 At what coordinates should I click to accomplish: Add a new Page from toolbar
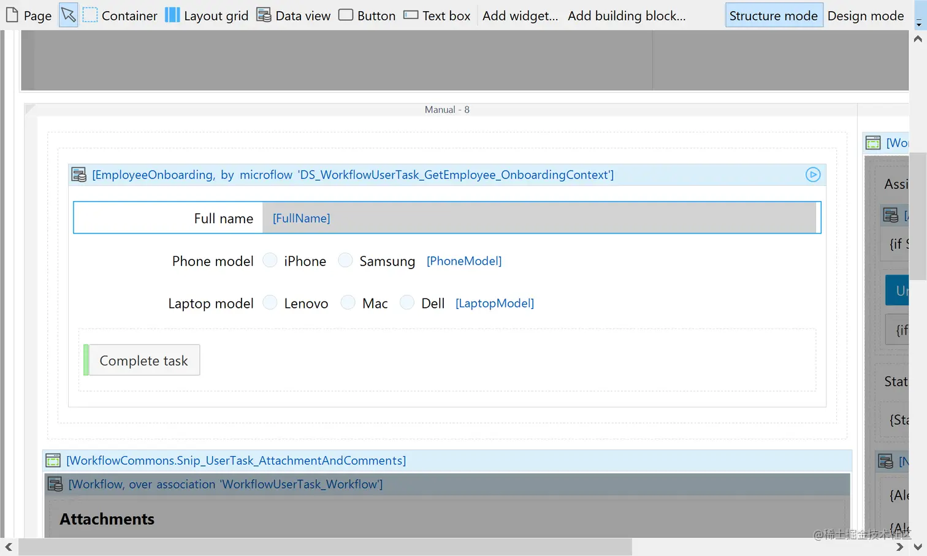[x=29, y=15]
